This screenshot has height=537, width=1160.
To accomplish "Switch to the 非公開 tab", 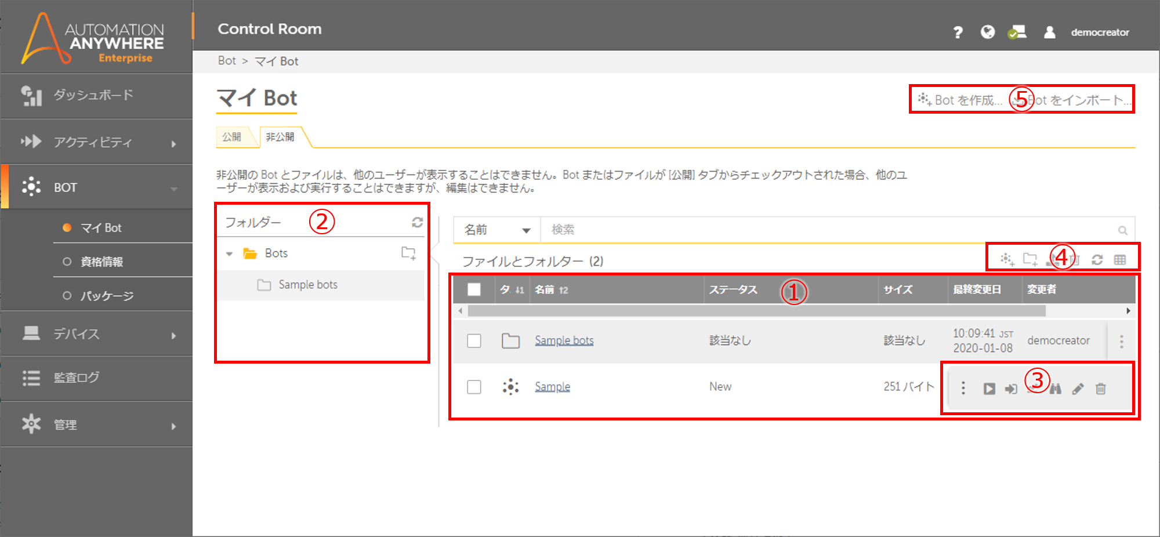I will point(280,137).
